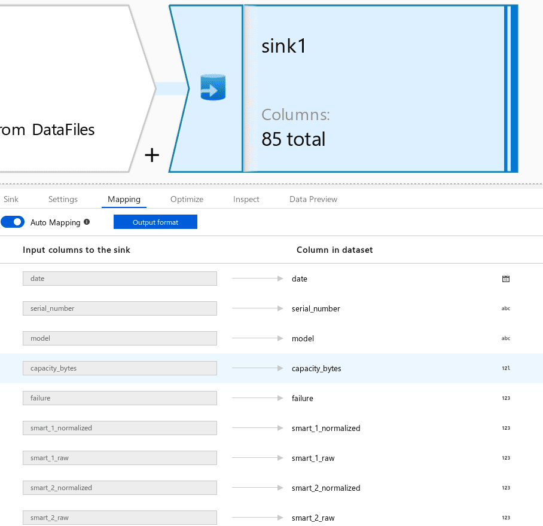
Task: Click the Auto Mapping info icon
Action: (x=87, y=222)
